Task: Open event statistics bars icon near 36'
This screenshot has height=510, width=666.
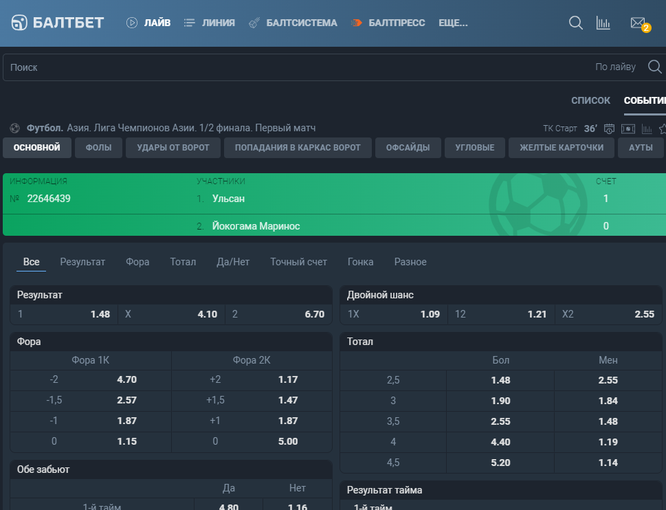Action: coord(647,129)
